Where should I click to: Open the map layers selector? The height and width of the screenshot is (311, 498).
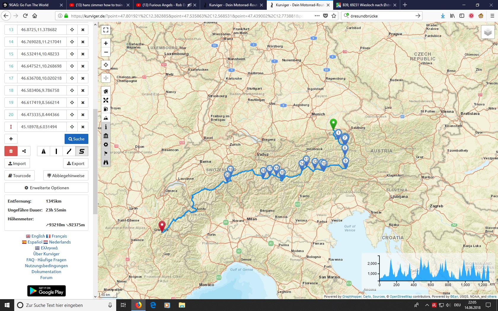488,32
